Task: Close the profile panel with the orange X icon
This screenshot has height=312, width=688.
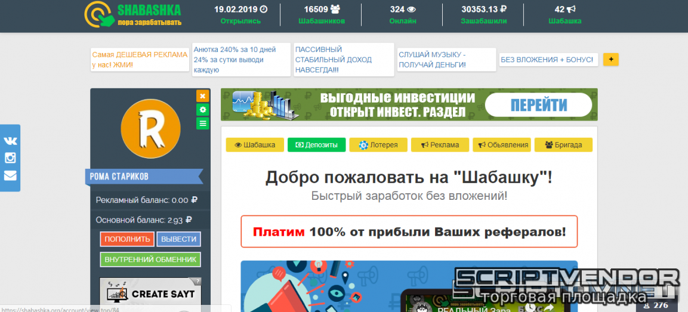Action: pyautogui.click(x=203, y=96)
